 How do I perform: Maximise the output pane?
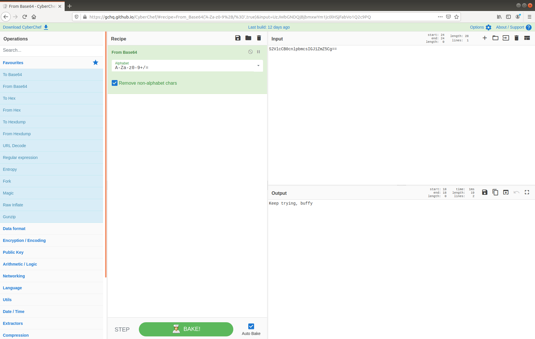click(527, 192)
